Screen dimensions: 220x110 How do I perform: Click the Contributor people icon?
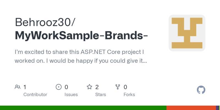tap(18, 87)
